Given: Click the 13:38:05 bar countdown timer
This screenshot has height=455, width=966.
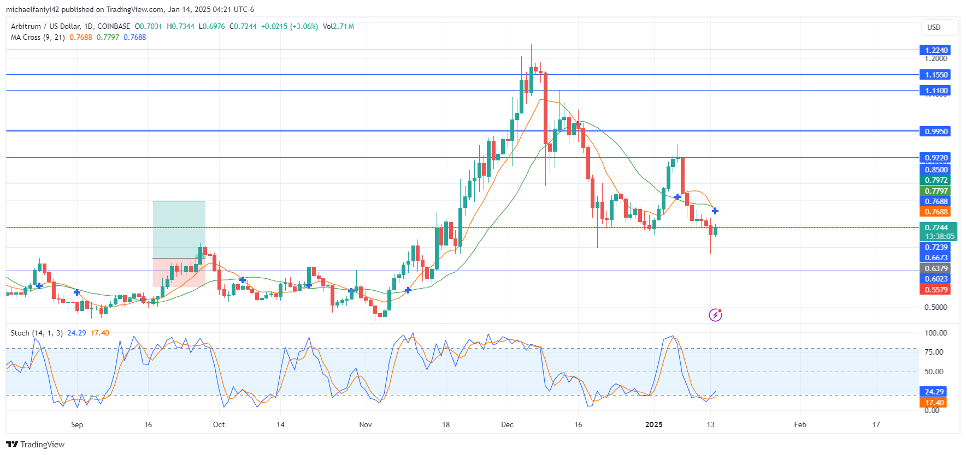Looking at the screenshot, I should tap(939, 236).
